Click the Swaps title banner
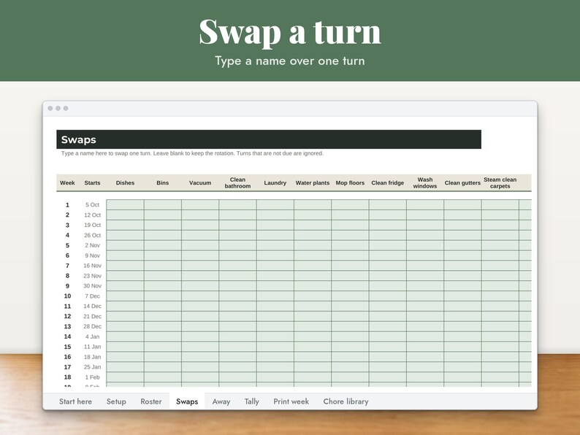 pyautogui.click(x=269, y=139)
